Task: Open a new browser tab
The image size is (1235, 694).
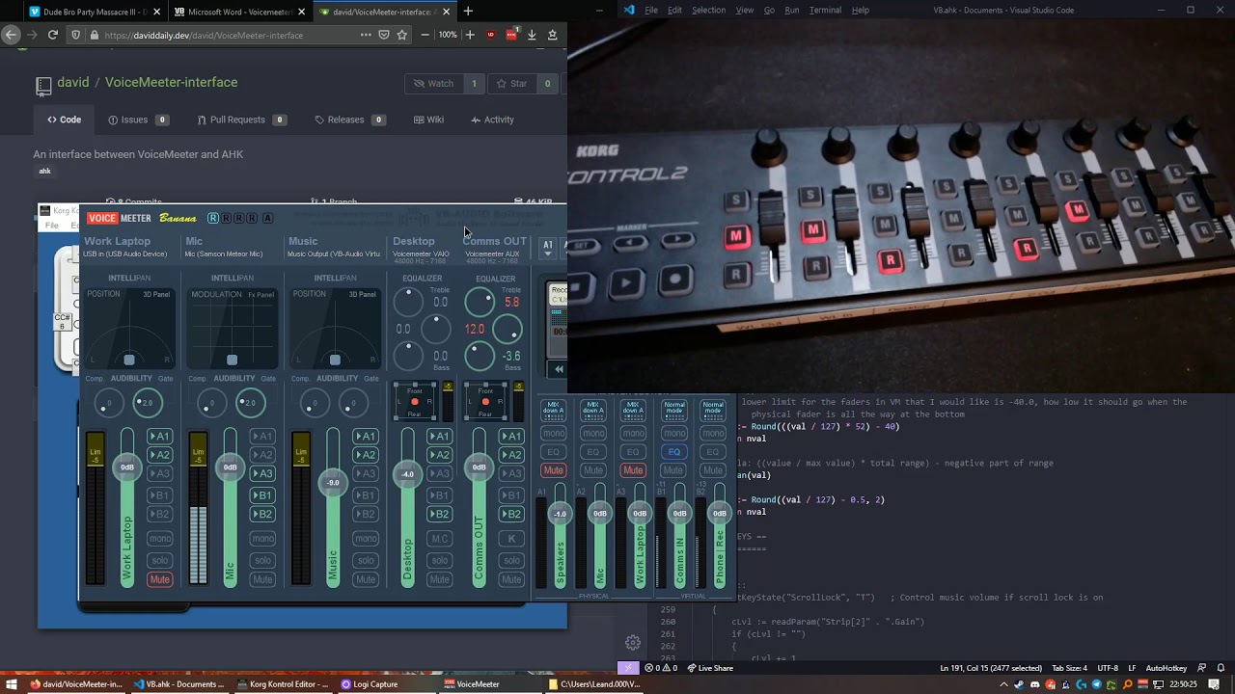Action: [x=468, y=12]
